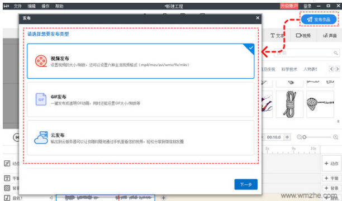The height and width of the screenshot is (201, 342).
Task: Select the coiled rope thumbnail
Action: pos(289,104)
